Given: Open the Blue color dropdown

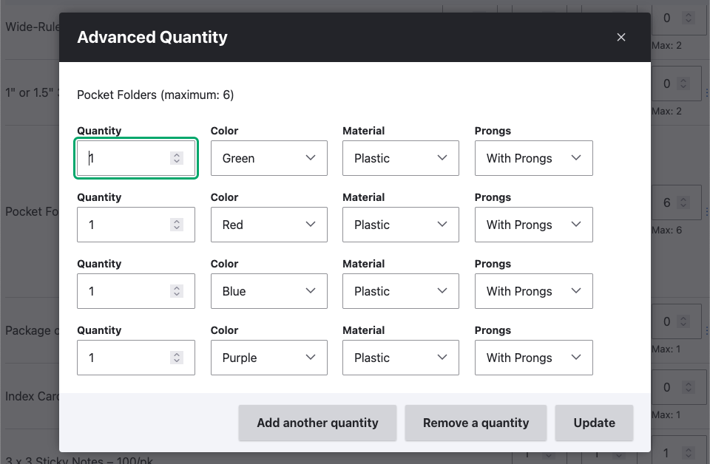Looking at the screenshot, I should coord(268,291).
